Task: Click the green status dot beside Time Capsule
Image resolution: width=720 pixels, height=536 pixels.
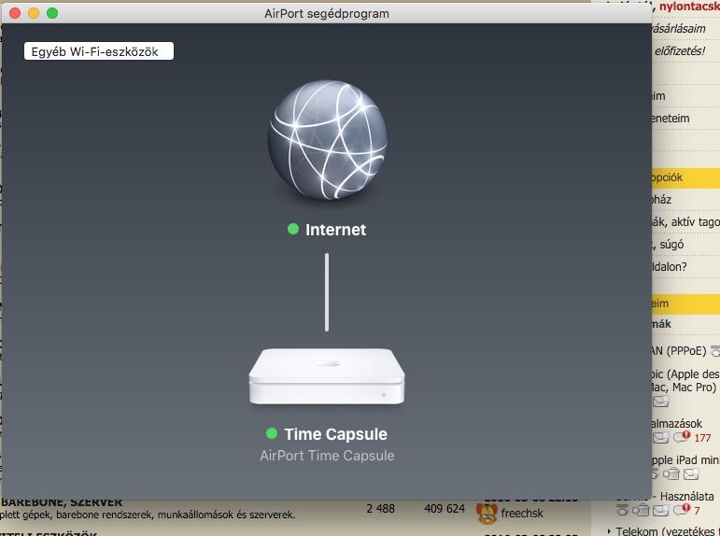Action: [272, 433]
